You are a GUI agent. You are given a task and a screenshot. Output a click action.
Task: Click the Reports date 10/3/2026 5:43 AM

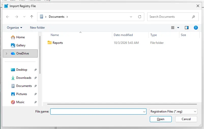pyautogui.click(x=126, y=43)
